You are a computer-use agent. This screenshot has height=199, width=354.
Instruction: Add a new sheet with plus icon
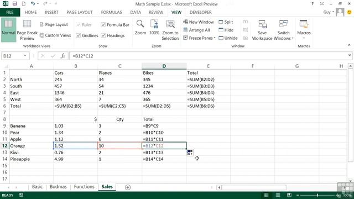128,187
